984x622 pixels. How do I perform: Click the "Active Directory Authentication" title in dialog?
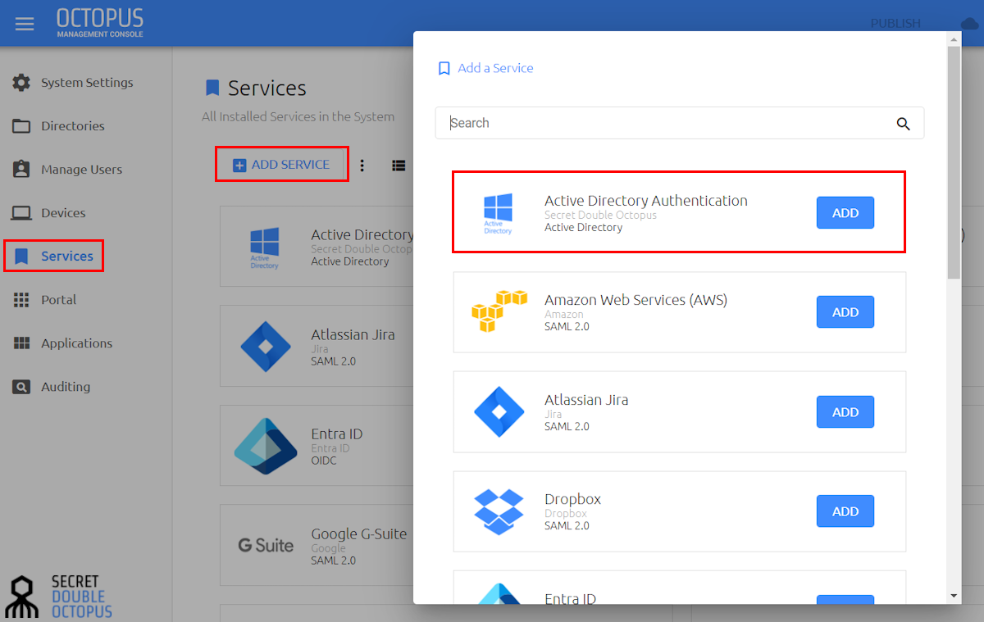[x=646, y=201]
